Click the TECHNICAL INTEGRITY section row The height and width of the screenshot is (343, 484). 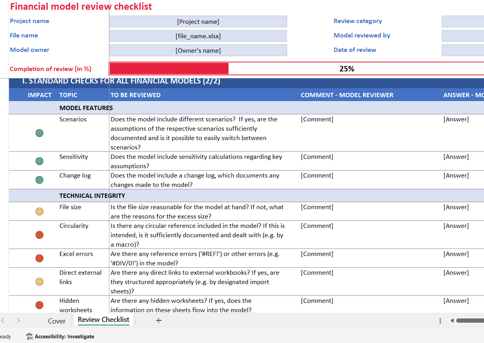click(x=246, y=195)
